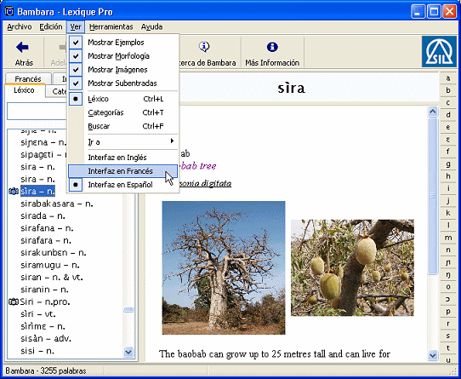Minimize the Lexique Pro window

click(418, 12)
